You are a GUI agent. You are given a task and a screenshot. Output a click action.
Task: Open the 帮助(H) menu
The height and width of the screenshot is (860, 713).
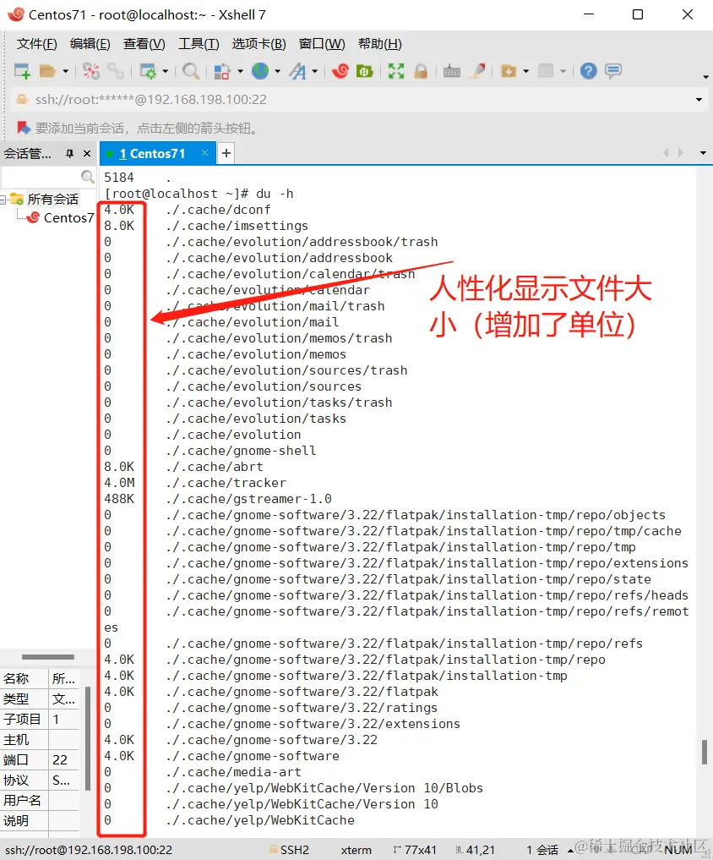[380, 44]
